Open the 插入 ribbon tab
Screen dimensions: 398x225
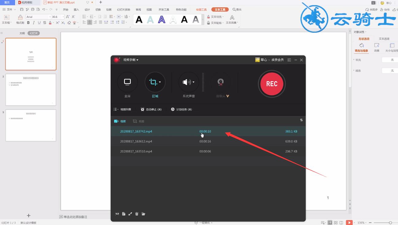pos(76,9)
